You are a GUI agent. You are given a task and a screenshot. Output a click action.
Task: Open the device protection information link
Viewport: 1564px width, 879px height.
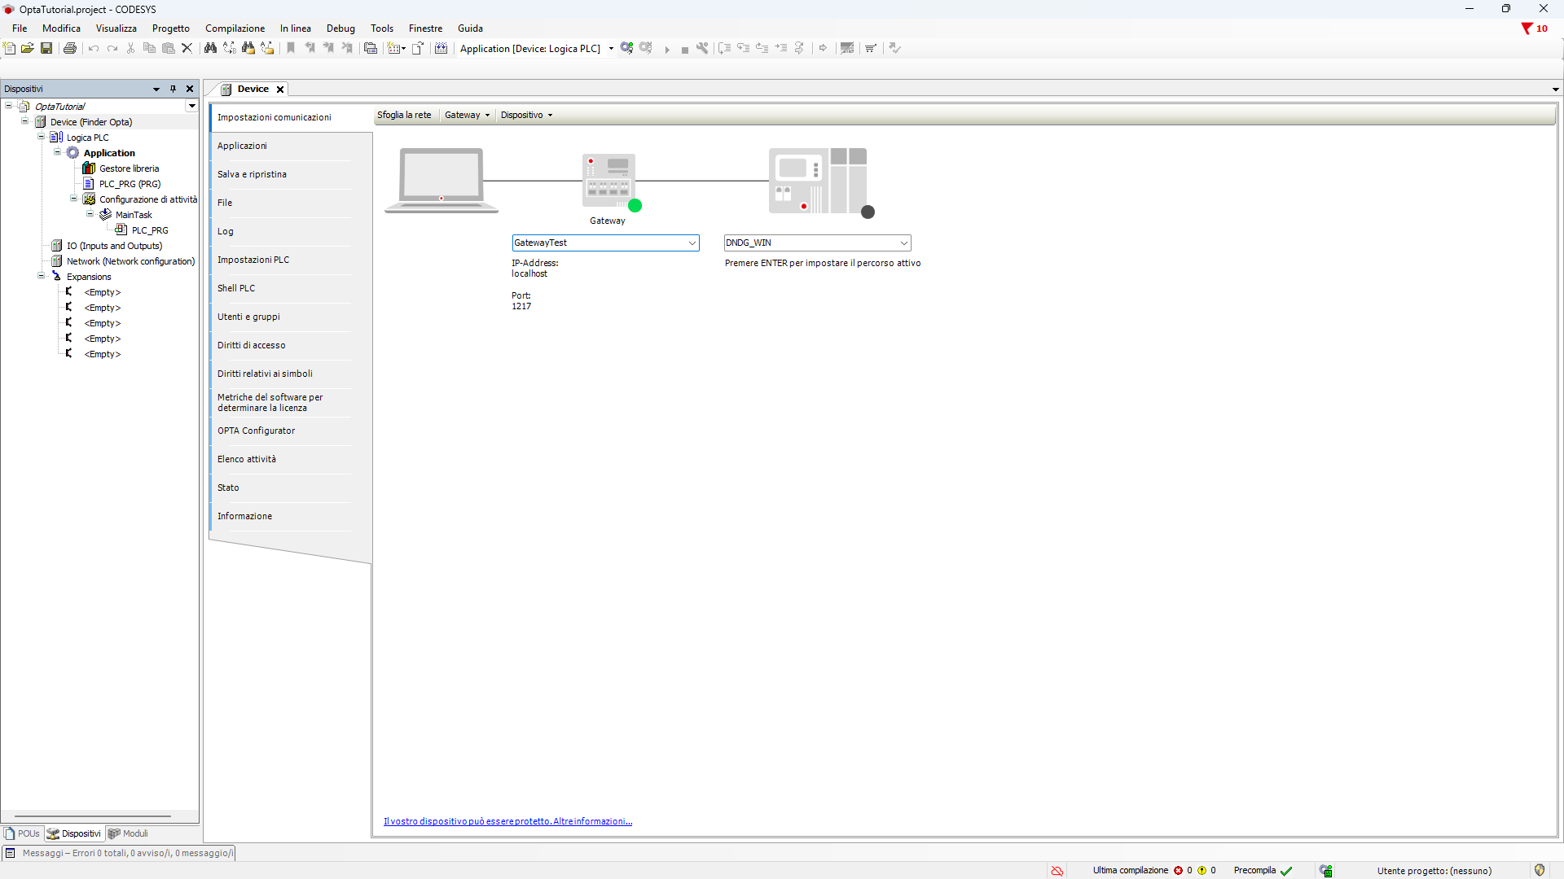pyautogui.click(x=507, y=821)
